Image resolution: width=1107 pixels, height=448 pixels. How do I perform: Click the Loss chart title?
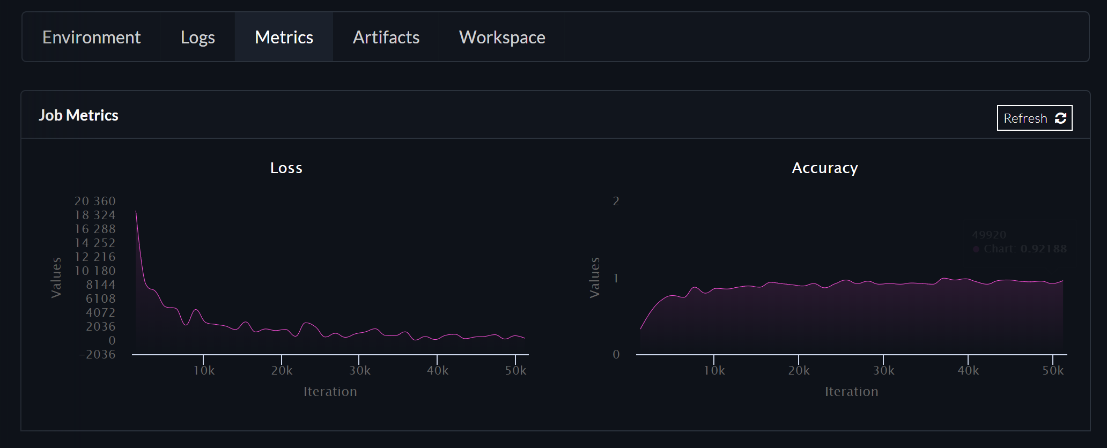pyautogui.click(x=286, y=168)
